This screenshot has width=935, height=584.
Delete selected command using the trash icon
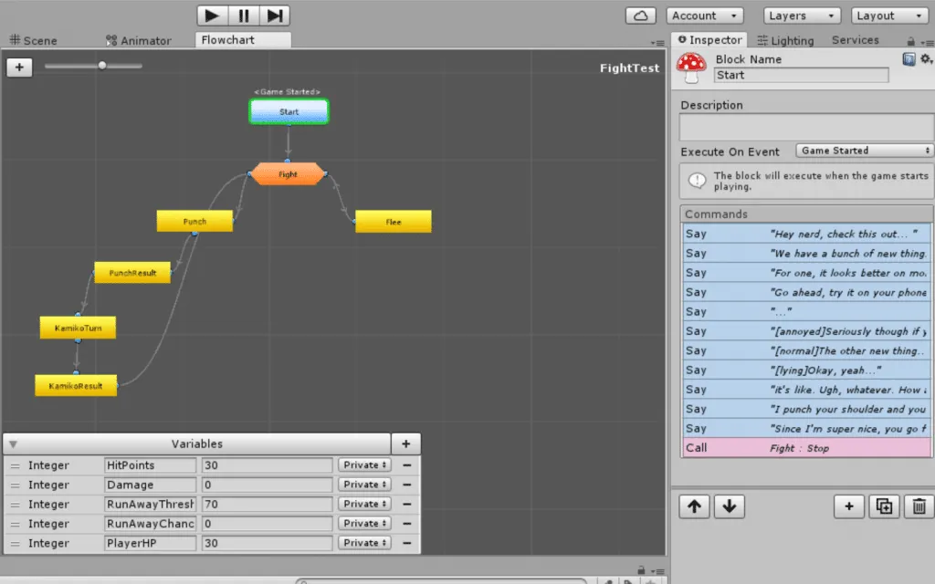coord(919,506)
